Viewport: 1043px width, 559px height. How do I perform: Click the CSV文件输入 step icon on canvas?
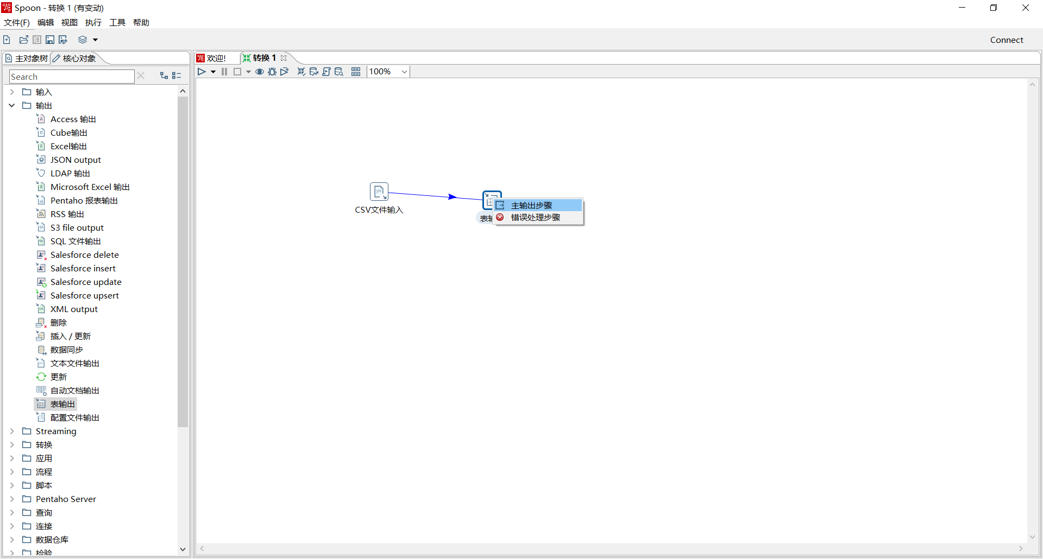pos(379,192)
